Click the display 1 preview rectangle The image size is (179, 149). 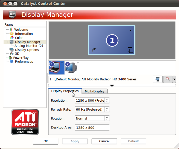click(x=112, y=40)
